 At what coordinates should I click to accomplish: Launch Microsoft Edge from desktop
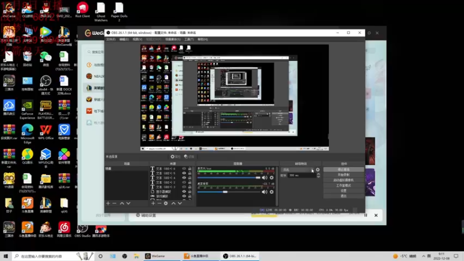[27, 134]
